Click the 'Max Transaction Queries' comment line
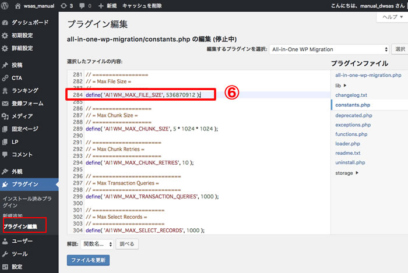Viewport: 408px width, 273px height. pos(122,183)
